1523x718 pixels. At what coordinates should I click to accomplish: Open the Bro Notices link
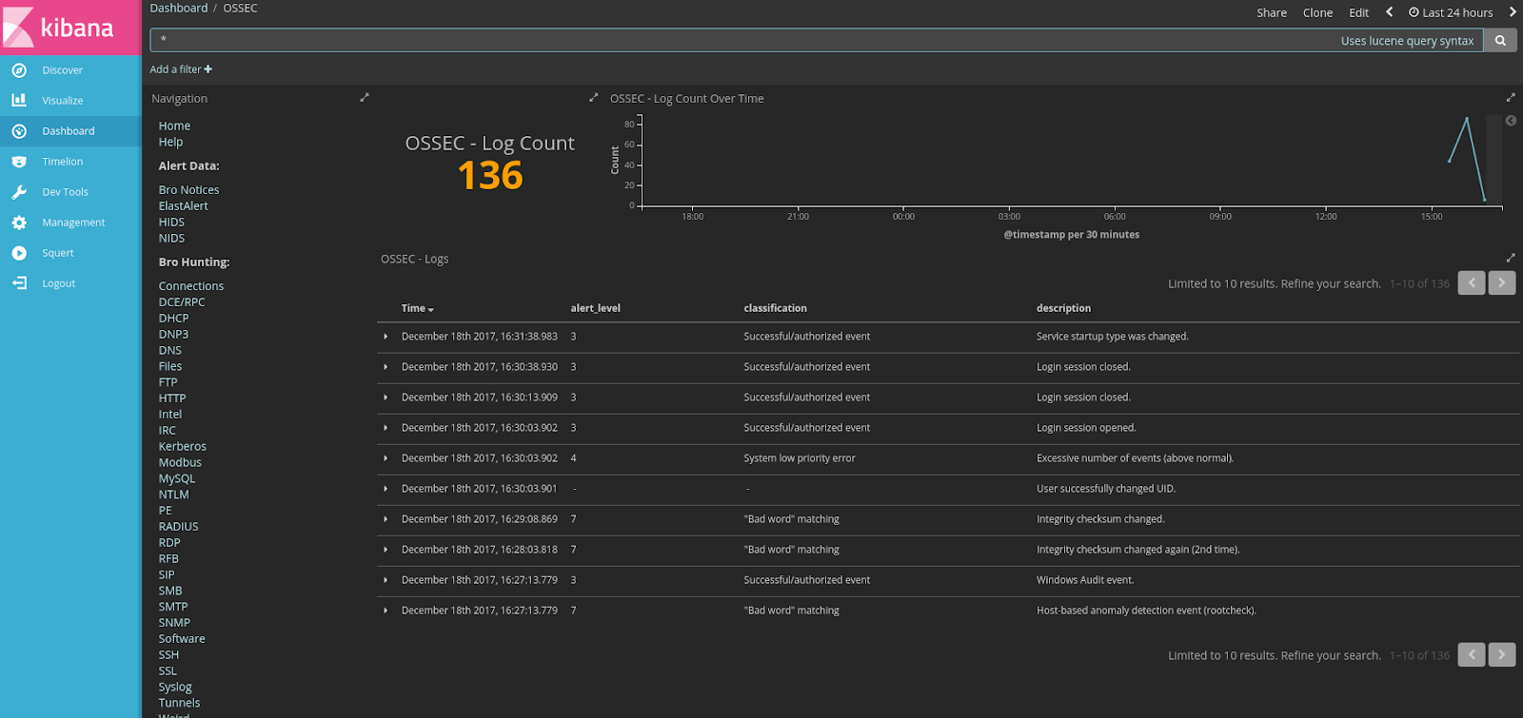188,190
